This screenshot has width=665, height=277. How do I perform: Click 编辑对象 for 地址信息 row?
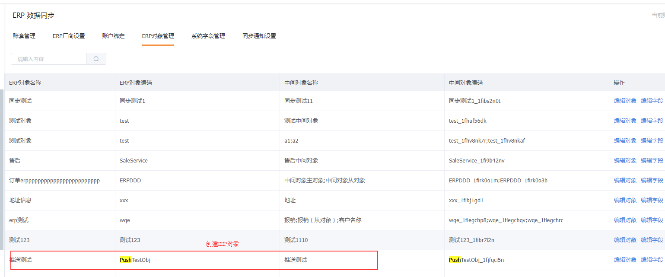click(625, 200)
